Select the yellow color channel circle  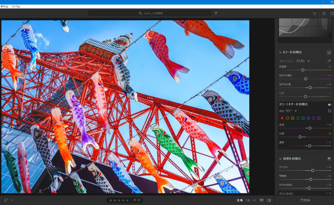coord(293,118)
